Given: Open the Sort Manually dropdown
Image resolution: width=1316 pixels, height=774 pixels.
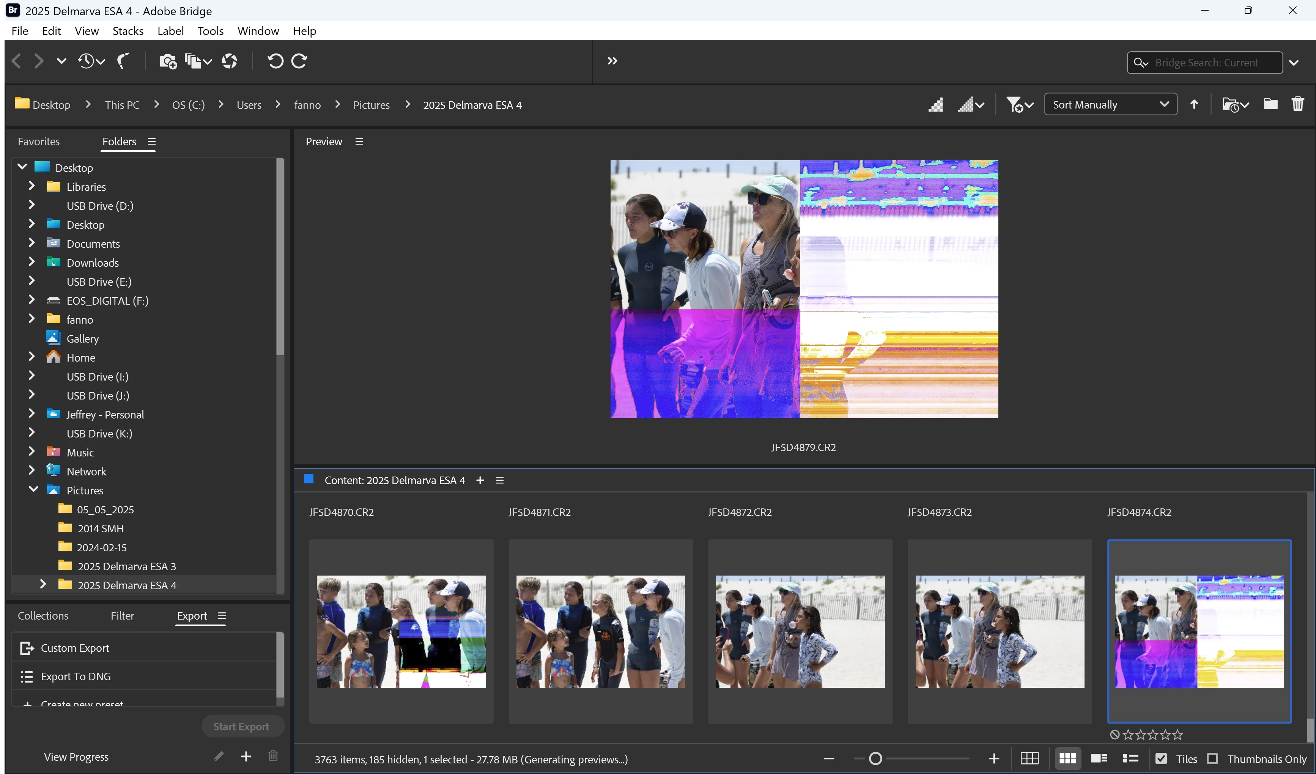Looking at the screenshot, I should (x=1110, y=104).
